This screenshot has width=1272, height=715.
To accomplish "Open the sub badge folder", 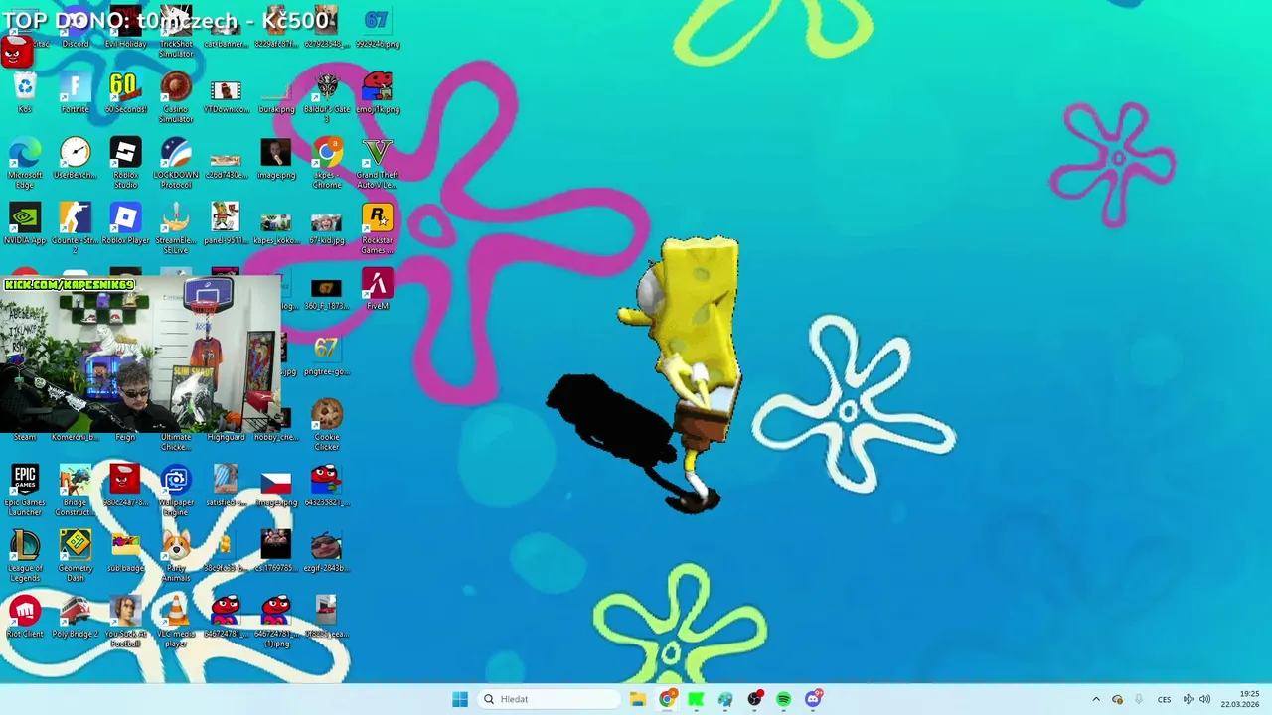I will point(125,552).
